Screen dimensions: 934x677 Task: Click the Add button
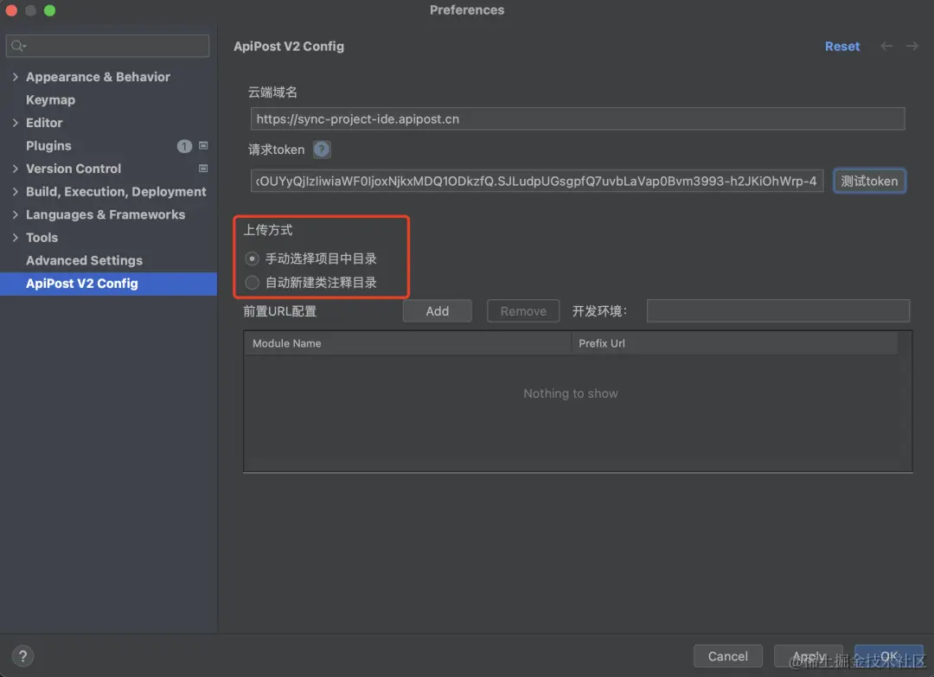click(x=437, y=310)
